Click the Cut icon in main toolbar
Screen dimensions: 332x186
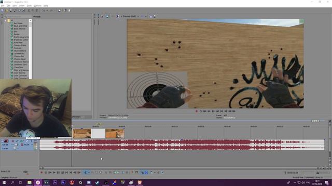point(29,10)
